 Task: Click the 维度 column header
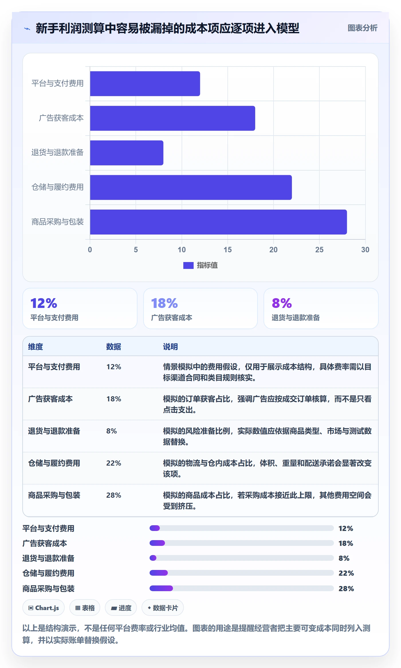[x=36, y=347]
